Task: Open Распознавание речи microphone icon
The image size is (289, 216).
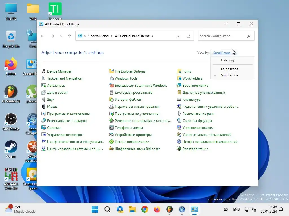Action: point(179,114)
